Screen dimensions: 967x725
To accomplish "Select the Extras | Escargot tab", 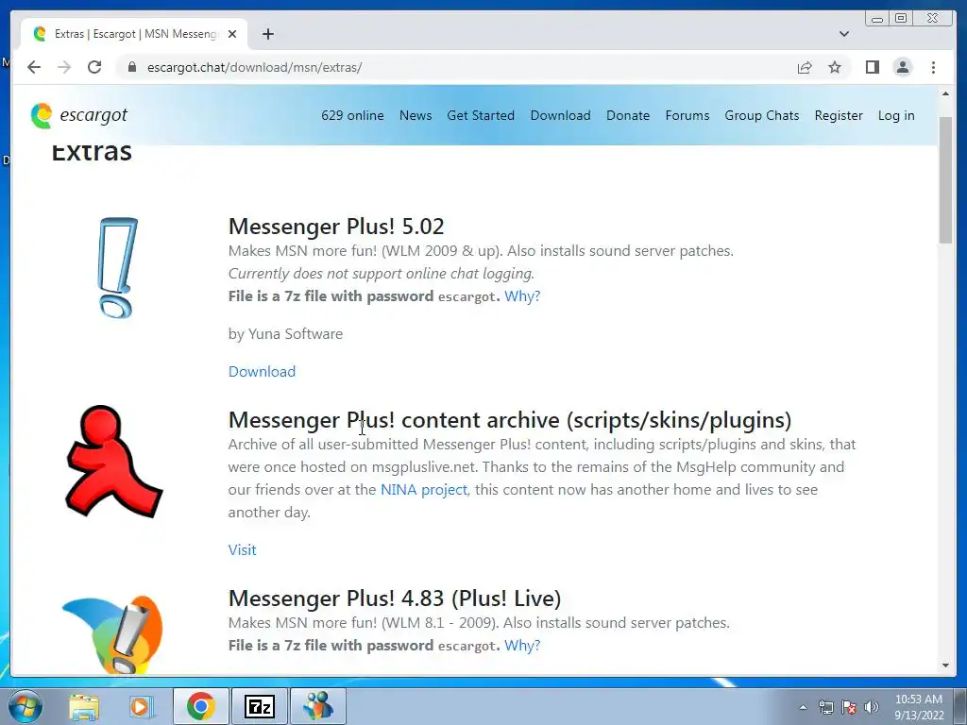I will coord(135,34).
